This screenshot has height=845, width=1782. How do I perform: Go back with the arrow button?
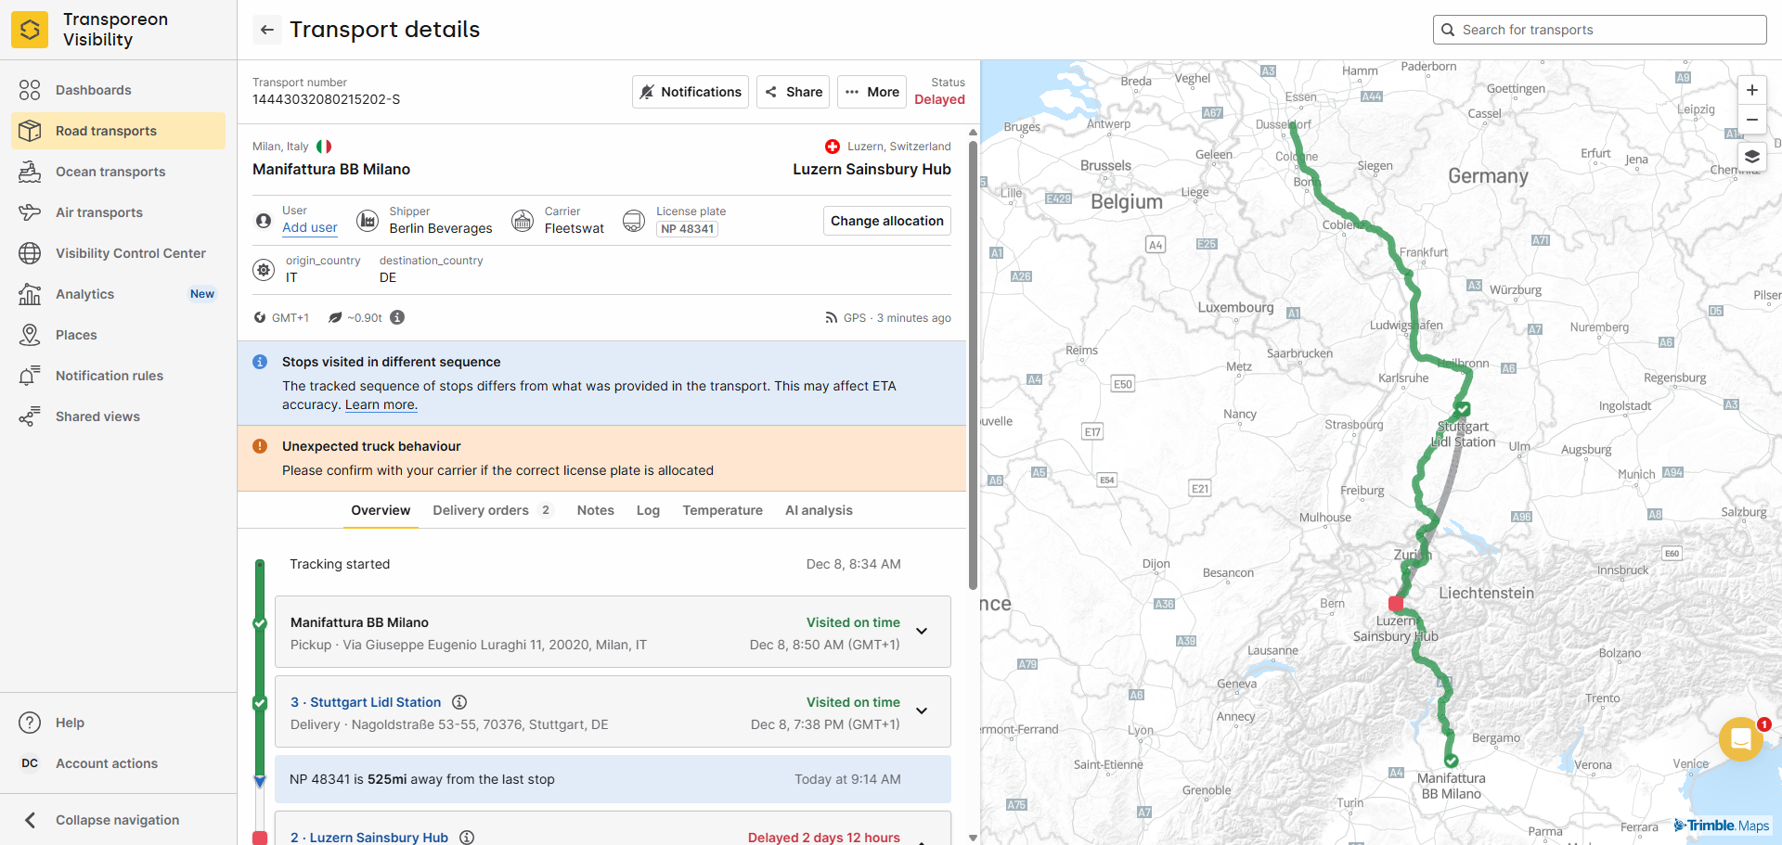[267, 30]
